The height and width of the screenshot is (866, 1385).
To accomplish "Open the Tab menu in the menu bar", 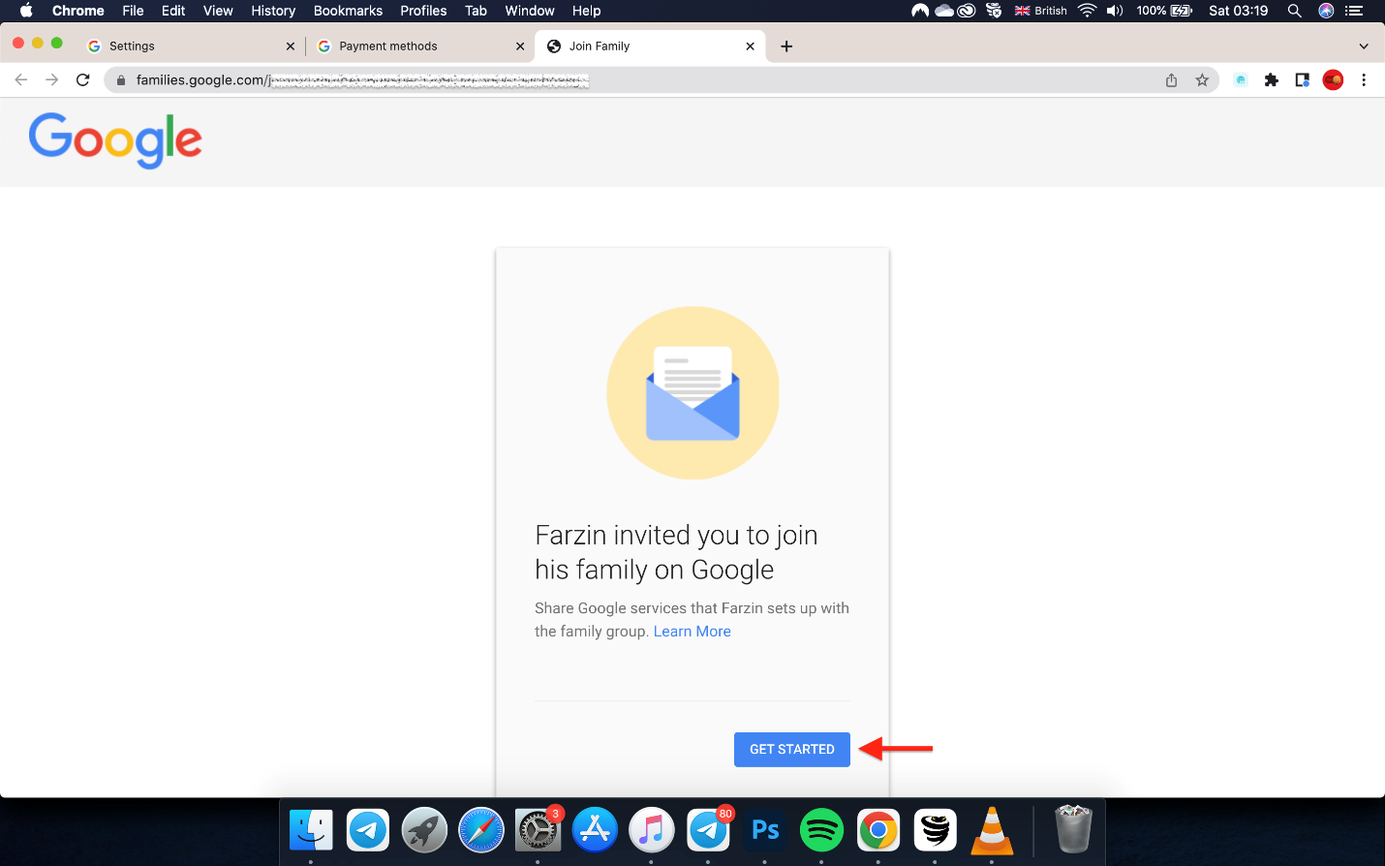I will tap(476, 11).
